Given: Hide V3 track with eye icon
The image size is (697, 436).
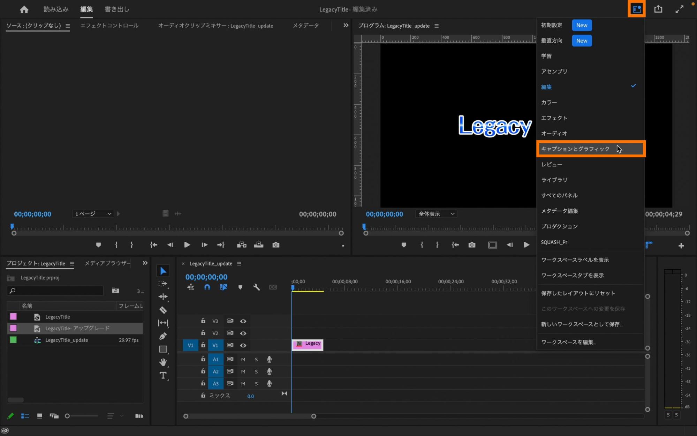Looking at the screenshot, I should (x=243, y=321).
